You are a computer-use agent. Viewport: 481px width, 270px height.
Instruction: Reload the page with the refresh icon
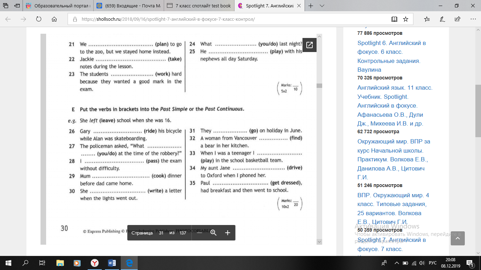point(39,19)
